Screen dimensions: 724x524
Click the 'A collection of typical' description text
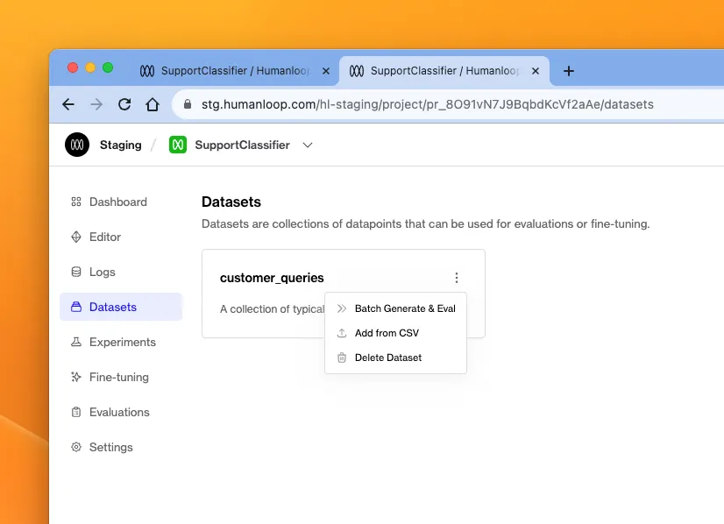pyautogui.click(x=272, y=308)
